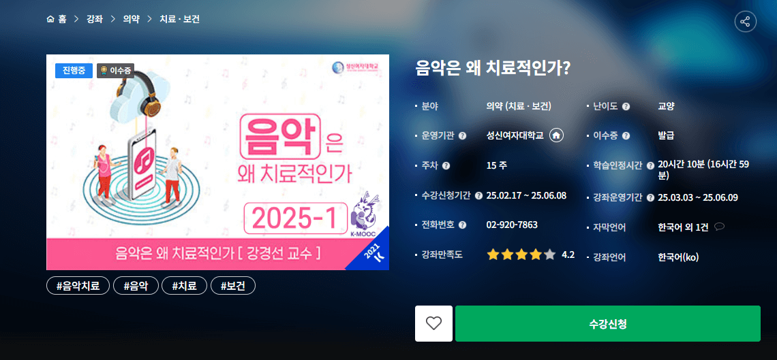Click the help icon next to 주차

pos(446,166)
